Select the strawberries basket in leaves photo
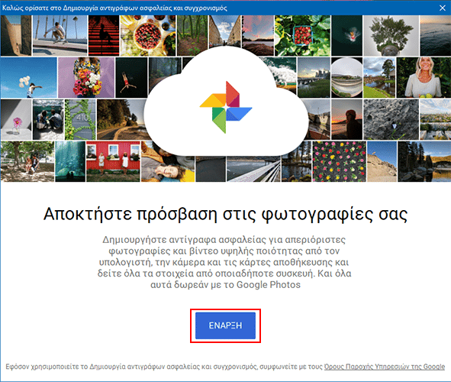This screenshot has height=382, width=451. (x=302, y=35)
